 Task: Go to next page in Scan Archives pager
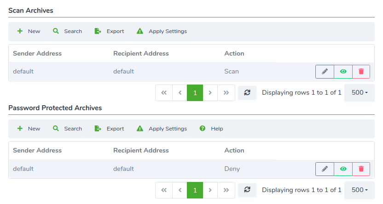coord(210,93)
